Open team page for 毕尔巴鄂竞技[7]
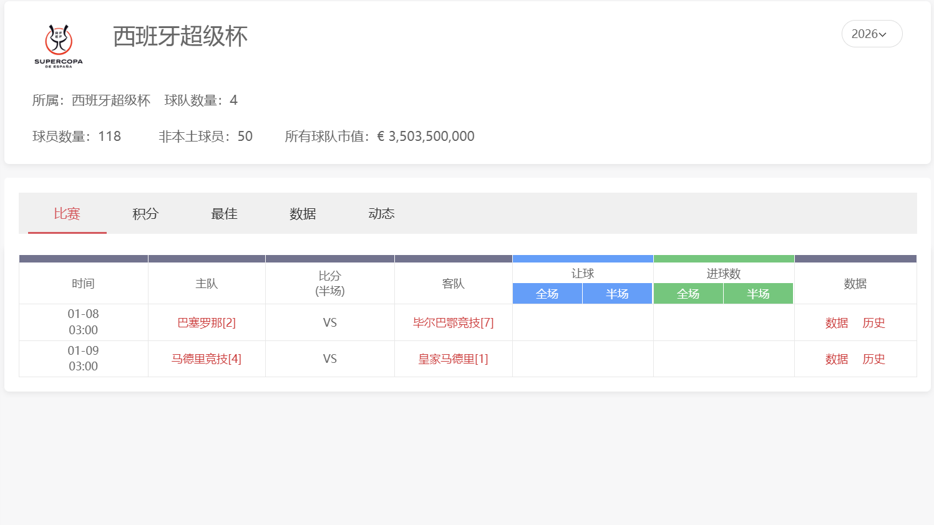The image size is (934, 525). [454, 322]
